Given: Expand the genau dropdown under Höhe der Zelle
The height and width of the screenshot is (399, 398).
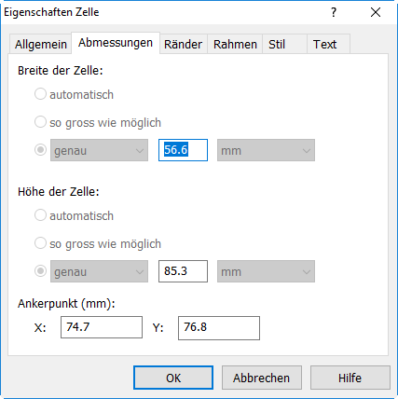Looking at the screenshot, I should coord(99,271).
